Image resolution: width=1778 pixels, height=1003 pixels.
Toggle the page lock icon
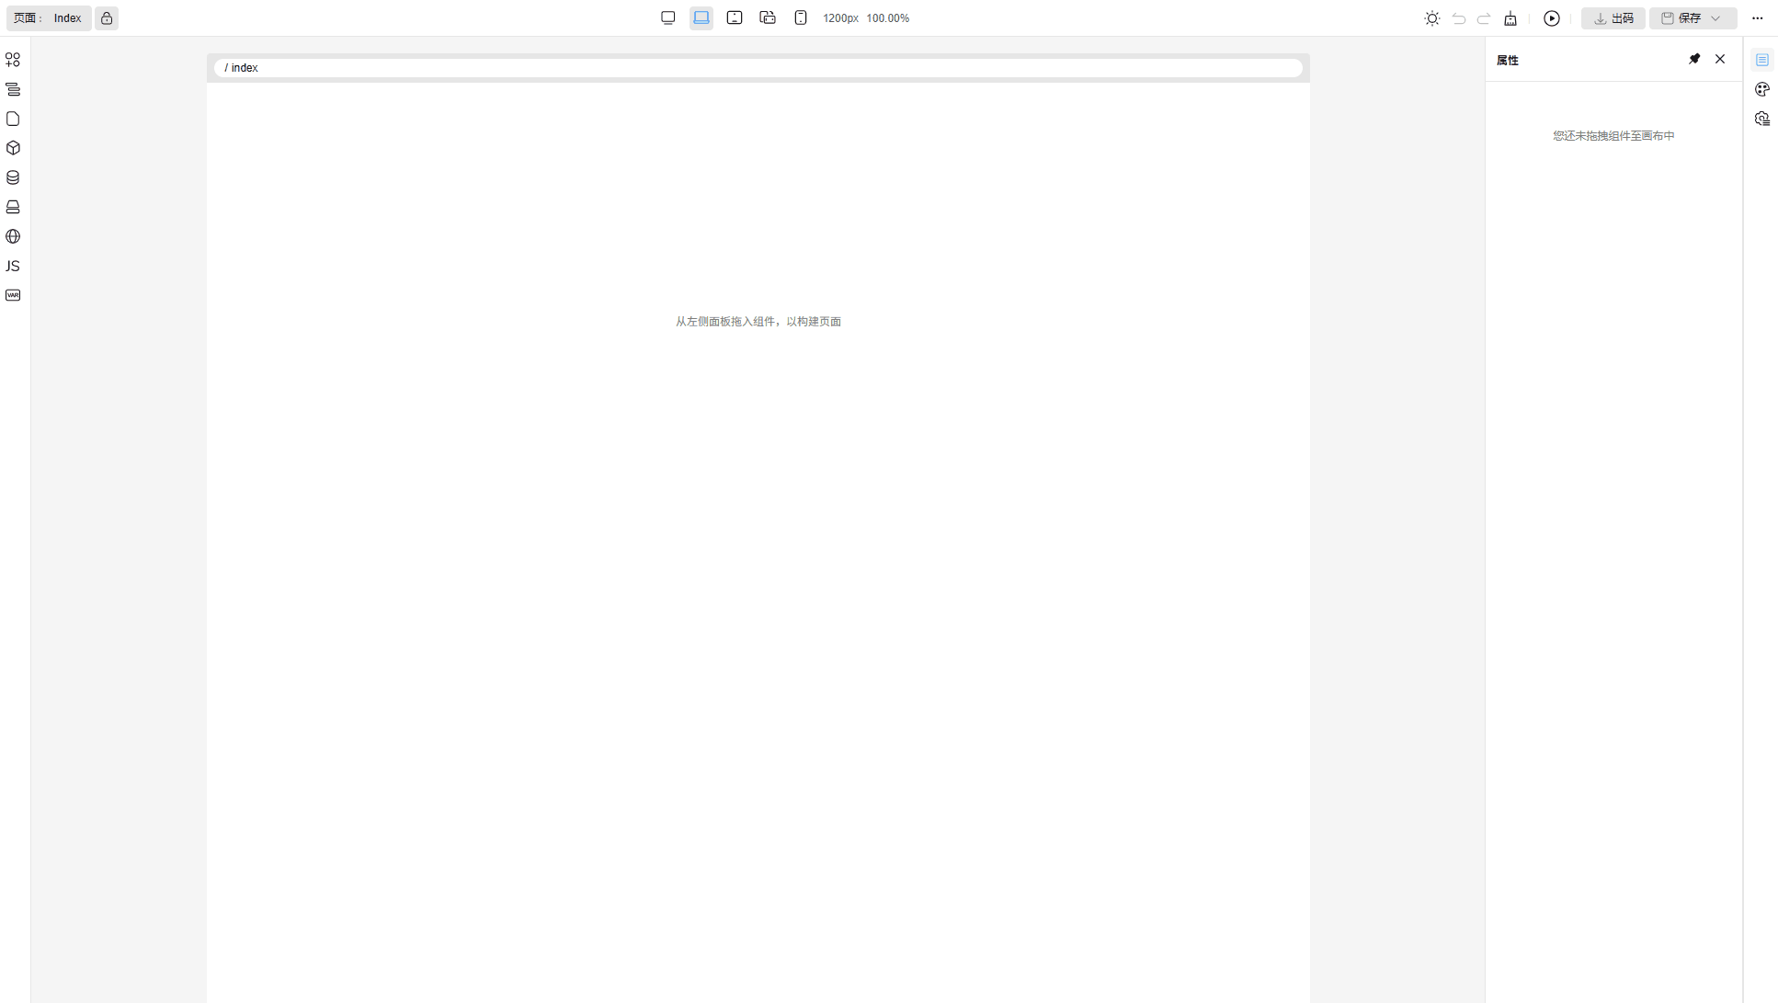[x=107, y=18]
